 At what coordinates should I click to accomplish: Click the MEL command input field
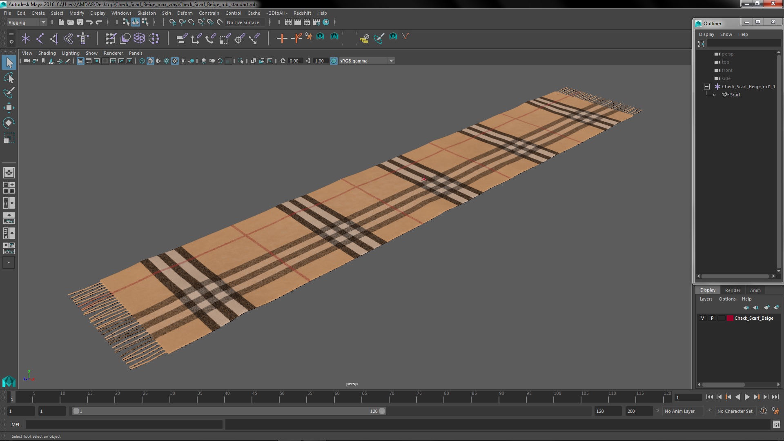click(124, 425)
